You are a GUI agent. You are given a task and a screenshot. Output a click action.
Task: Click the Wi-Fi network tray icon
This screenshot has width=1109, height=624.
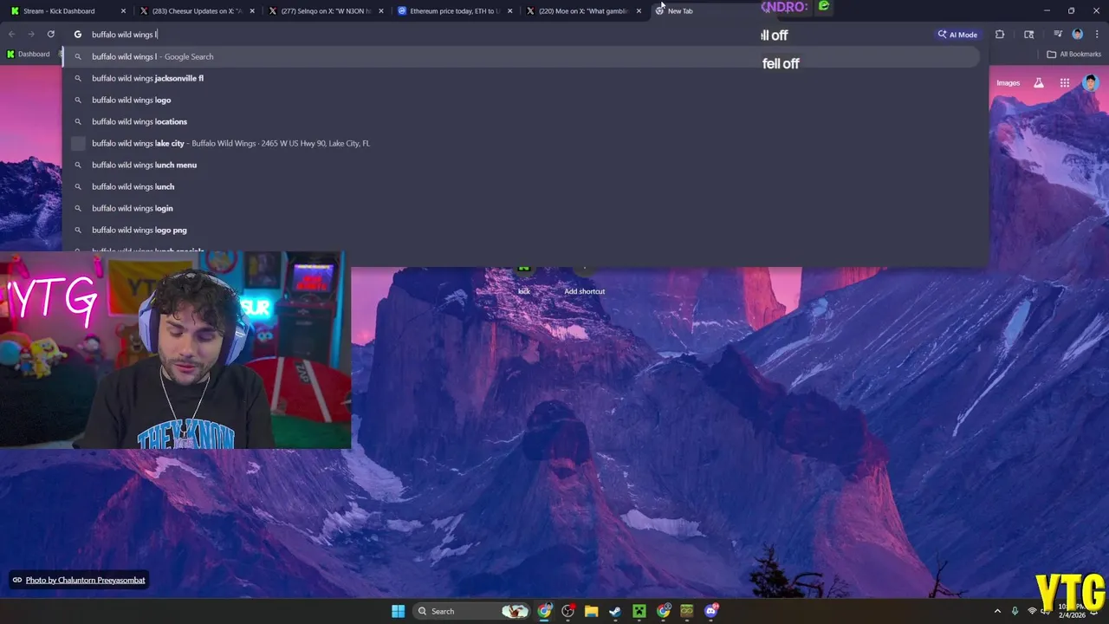[1032, 611]
